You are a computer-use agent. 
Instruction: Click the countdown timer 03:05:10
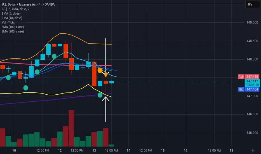[x=253, y=85]
